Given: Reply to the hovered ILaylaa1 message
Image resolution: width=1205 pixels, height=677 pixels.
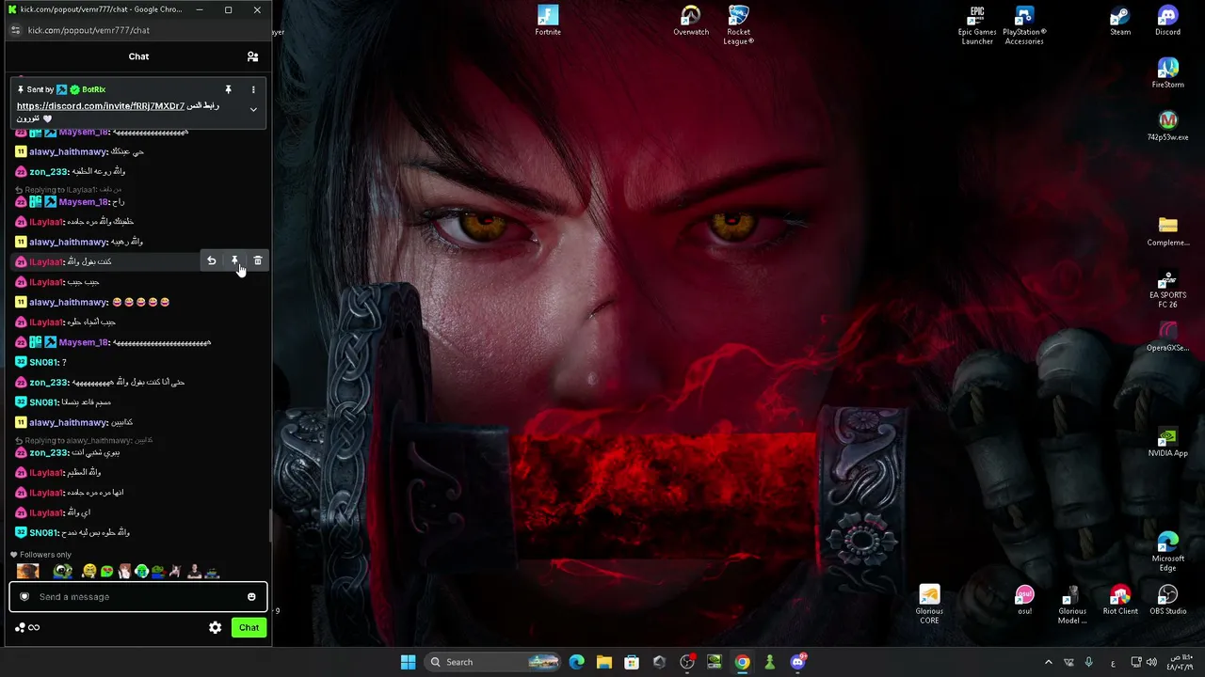Looking at the screenshot, I should click(212, 261).
